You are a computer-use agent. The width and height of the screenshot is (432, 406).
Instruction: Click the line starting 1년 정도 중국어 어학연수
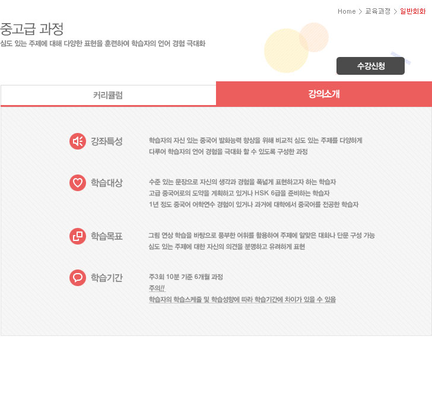coord(253,205)
